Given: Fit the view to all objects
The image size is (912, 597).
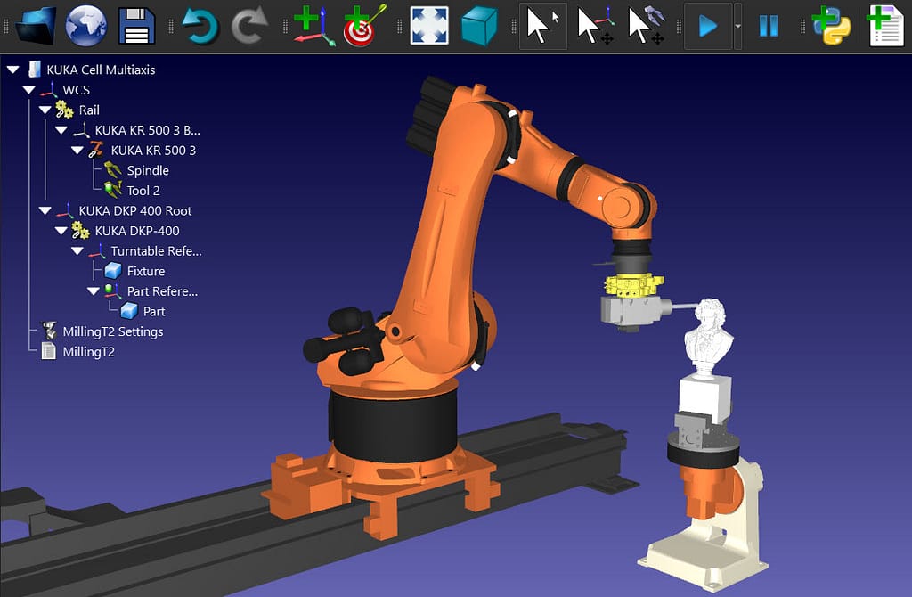Looking at the screenshot, I should (x=428, y=24).
